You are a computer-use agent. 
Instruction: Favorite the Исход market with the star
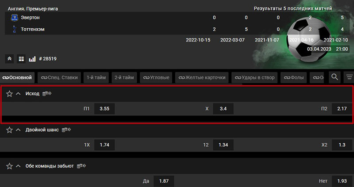[x=9, y=94]
